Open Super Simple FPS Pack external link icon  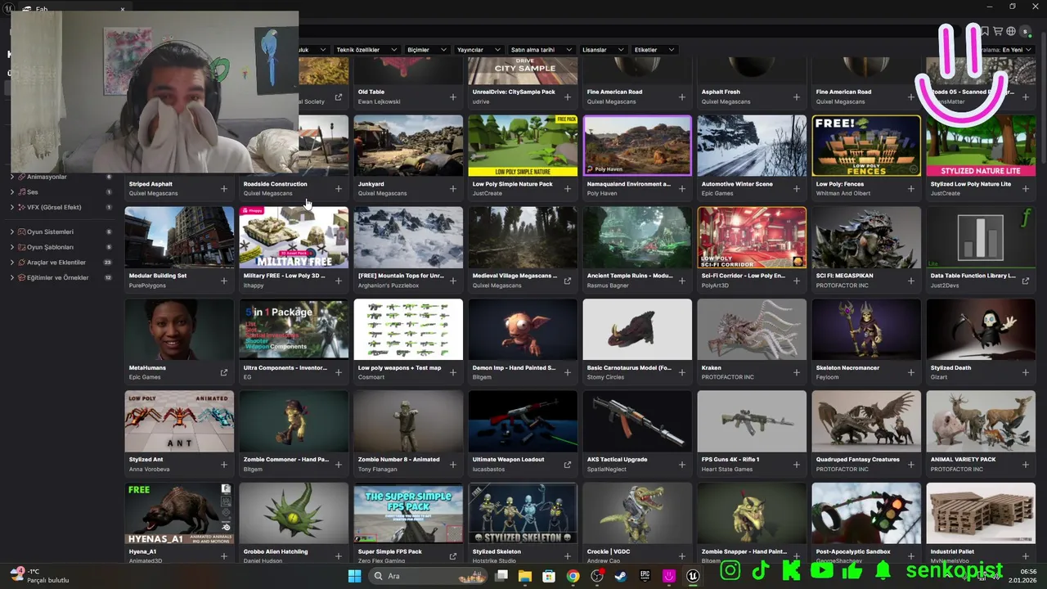coord(453,556)
